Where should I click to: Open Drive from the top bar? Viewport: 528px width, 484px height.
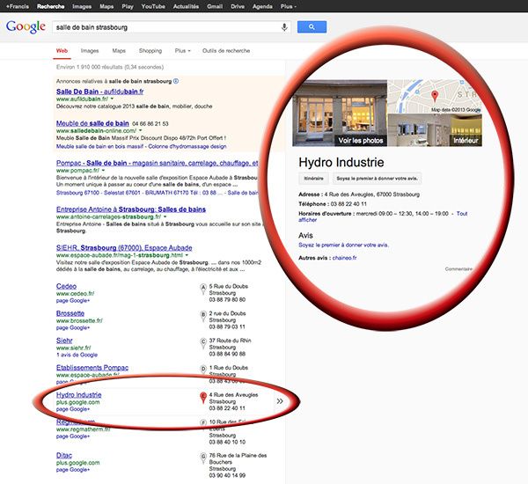tap(238, 6)
